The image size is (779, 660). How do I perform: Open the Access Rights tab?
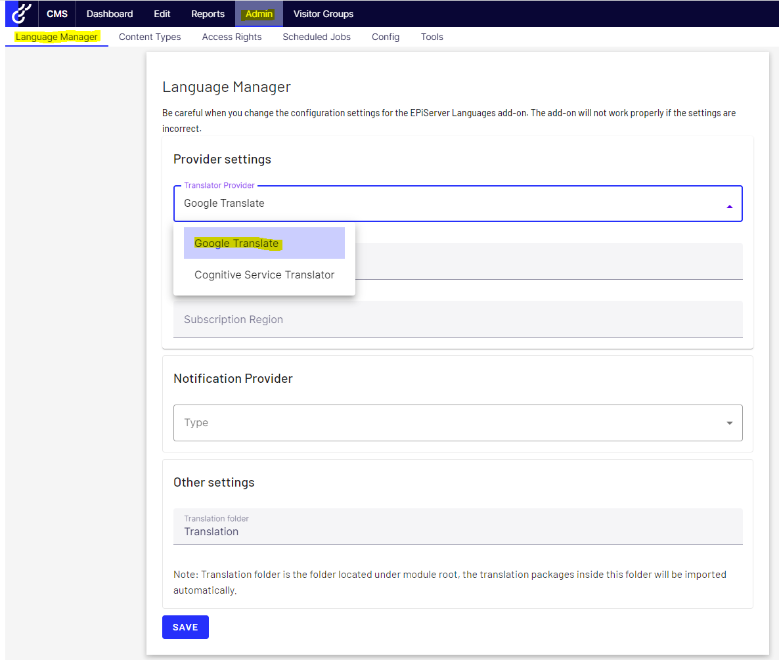click(x=231, y=37)
